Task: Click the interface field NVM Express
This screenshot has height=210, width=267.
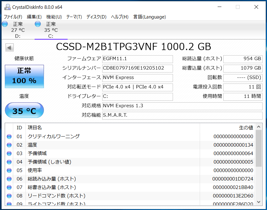Action: (137, 78)
